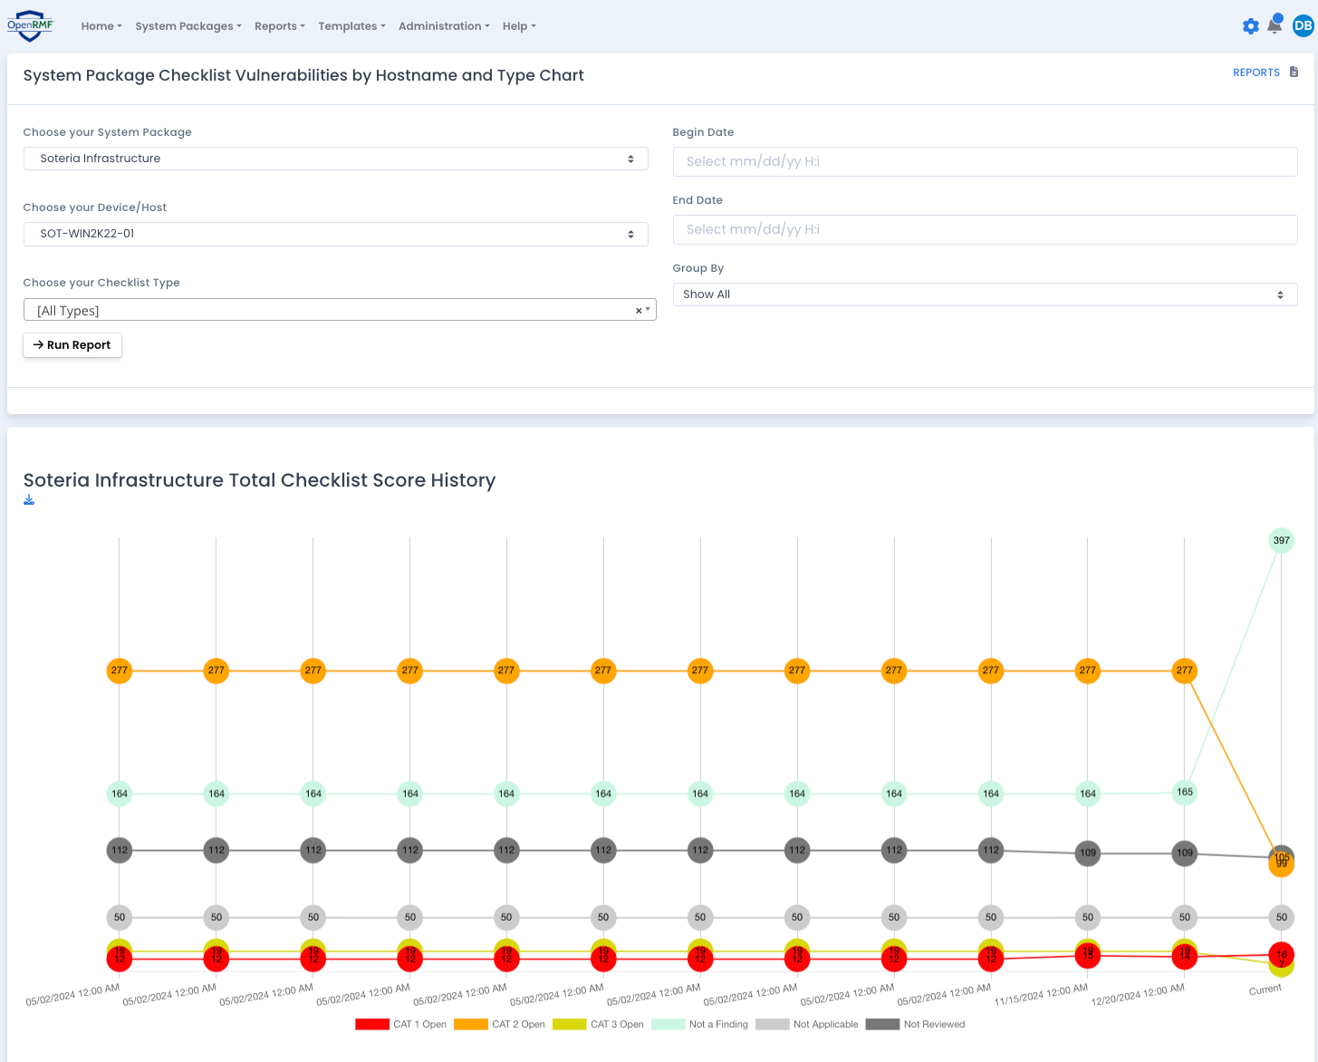Viewport: 1318px width, 1062px height.
Task: Focus the End Date input field
Action: (x=985, y=229)
